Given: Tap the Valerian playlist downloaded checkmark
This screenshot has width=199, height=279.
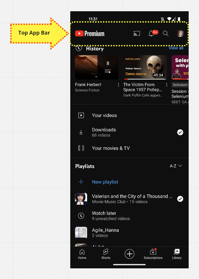Looking at the screenshot, I should pos(180,199).
